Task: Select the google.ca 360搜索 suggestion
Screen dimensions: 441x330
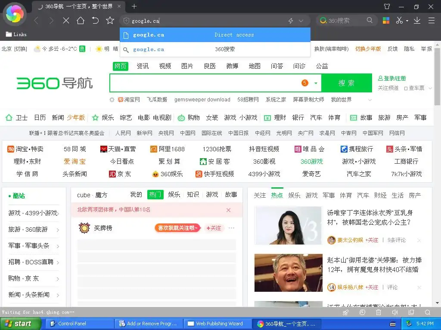Action: 215,49
